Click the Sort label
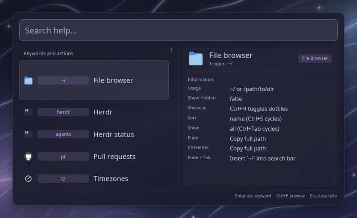The image size is (357, 218). [x=192, y=118]
